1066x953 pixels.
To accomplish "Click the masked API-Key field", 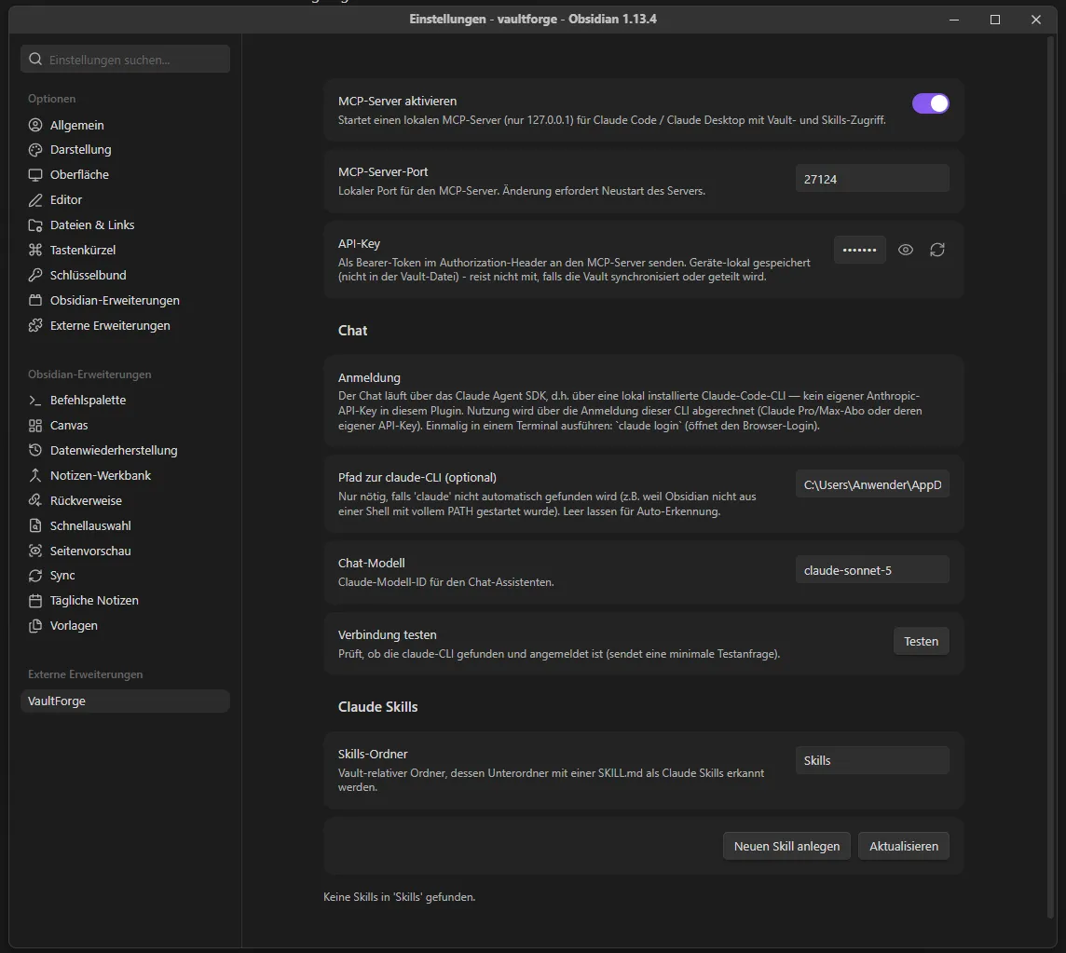I will click(859, 251).
